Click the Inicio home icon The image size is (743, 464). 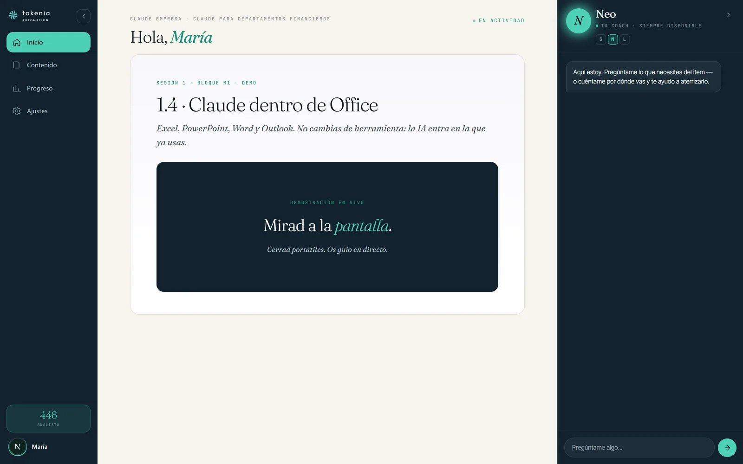(x=17, y=42)
